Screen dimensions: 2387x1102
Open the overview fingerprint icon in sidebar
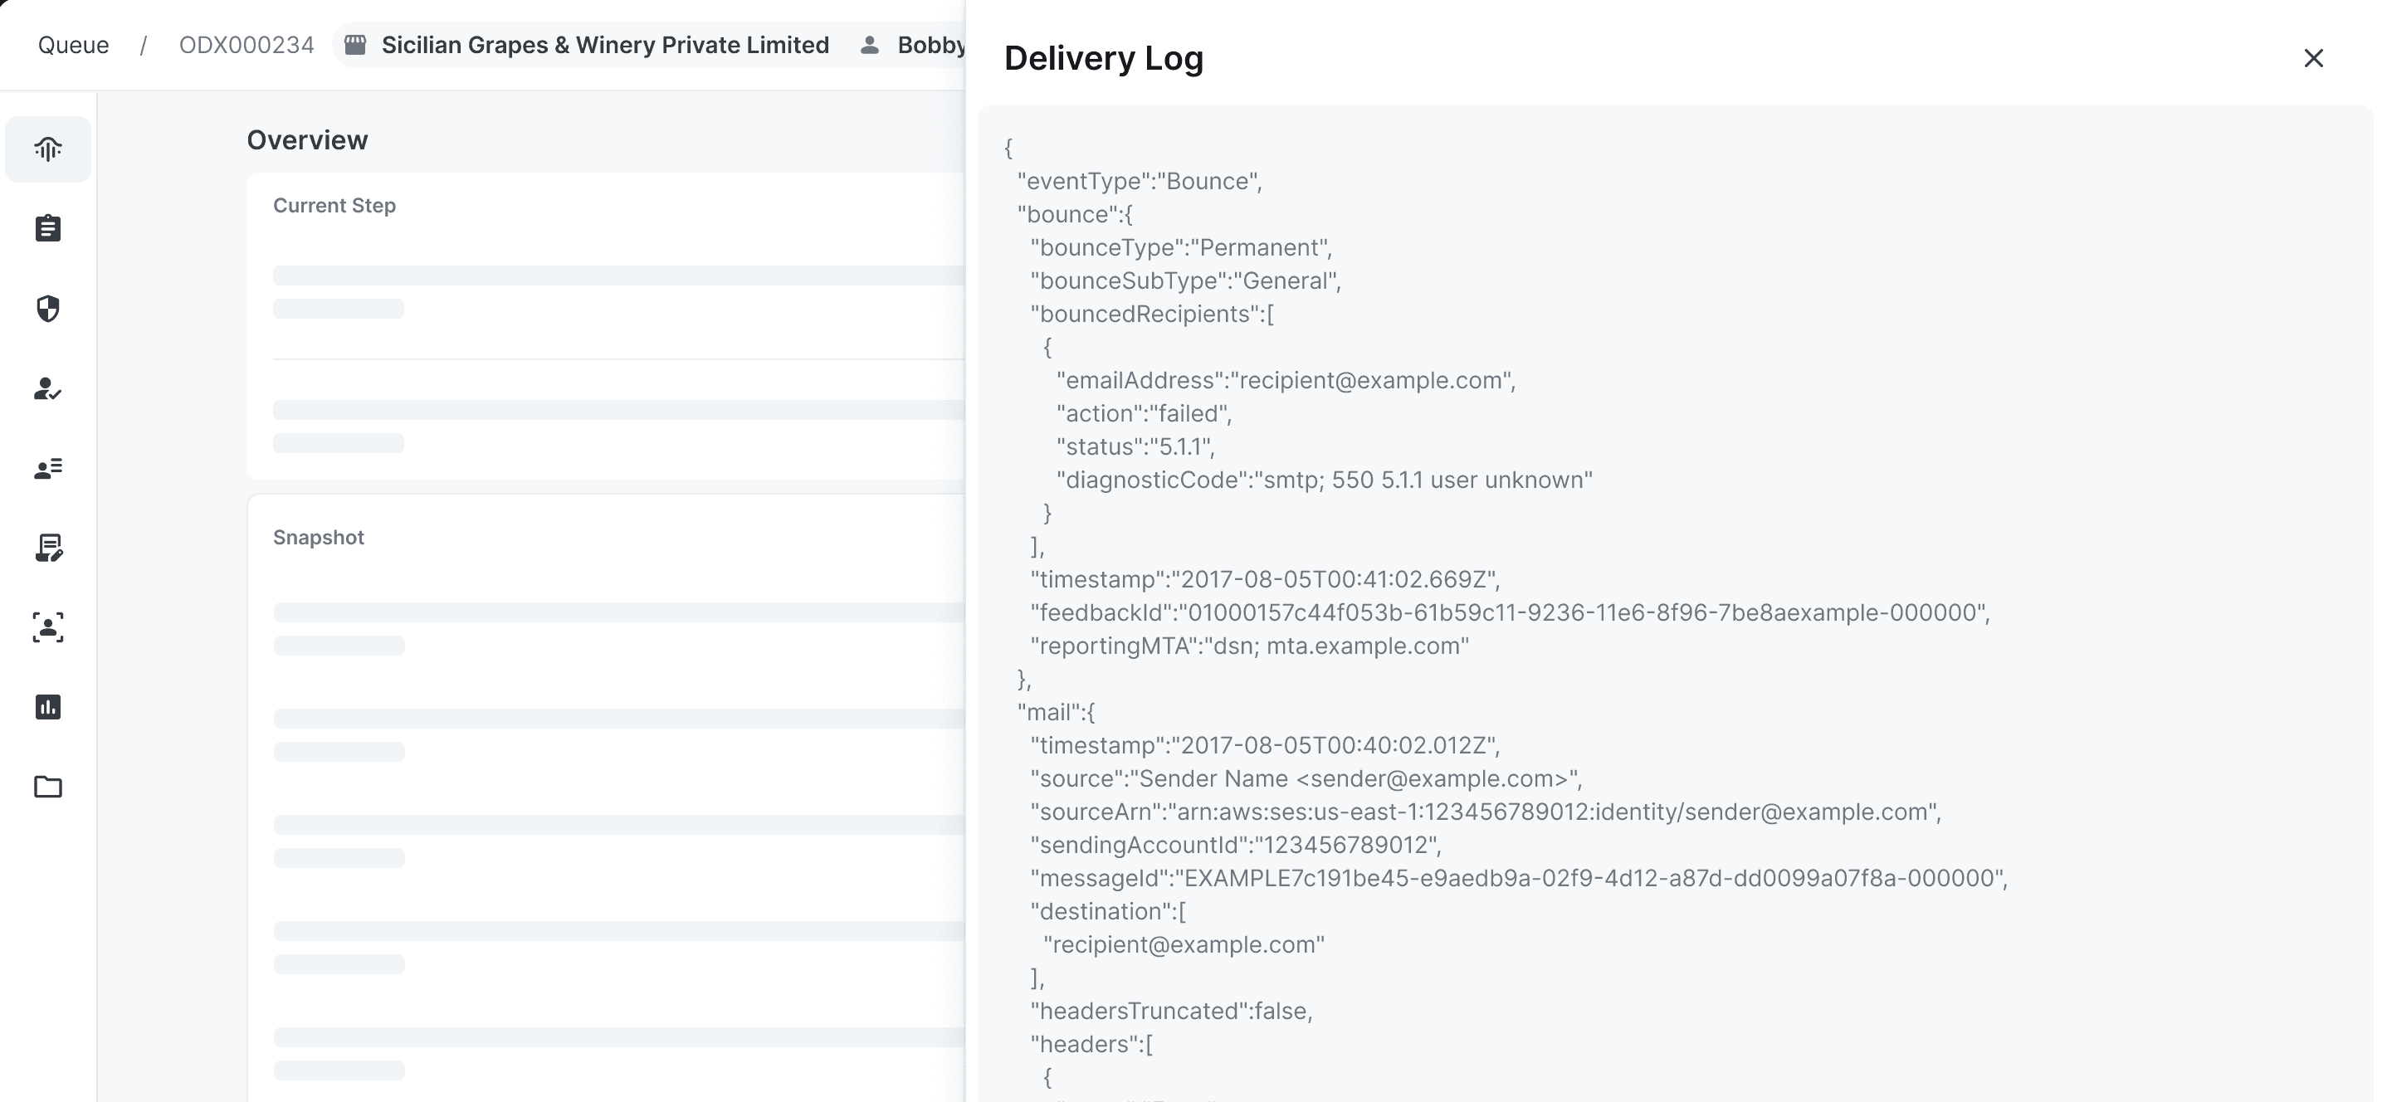[x=48, y=149]
